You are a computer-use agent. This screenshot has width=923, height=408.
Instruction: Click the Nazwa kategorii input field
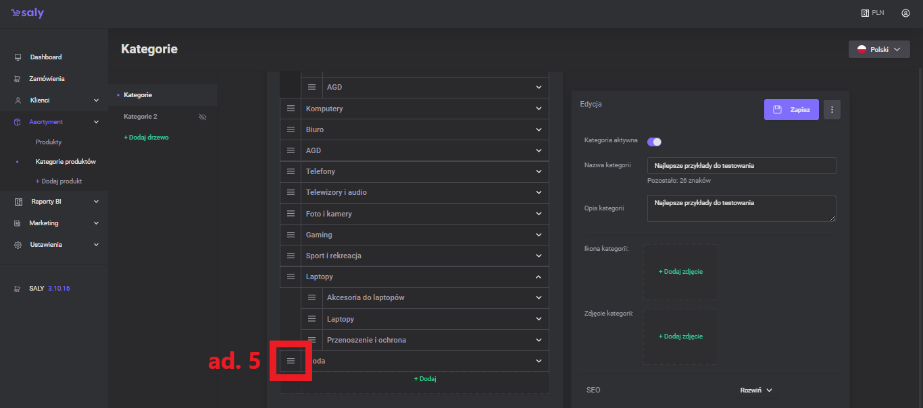741,166
